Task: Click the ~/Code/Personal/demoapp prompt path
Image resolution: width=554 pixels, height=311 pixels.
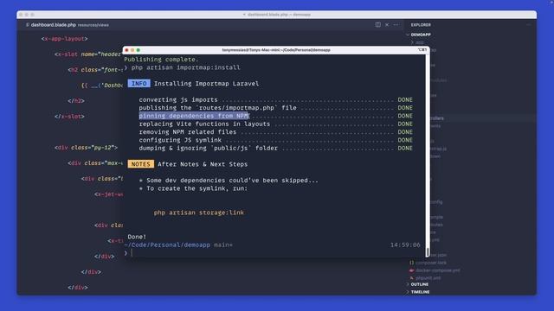Action: tap(167, 244)
